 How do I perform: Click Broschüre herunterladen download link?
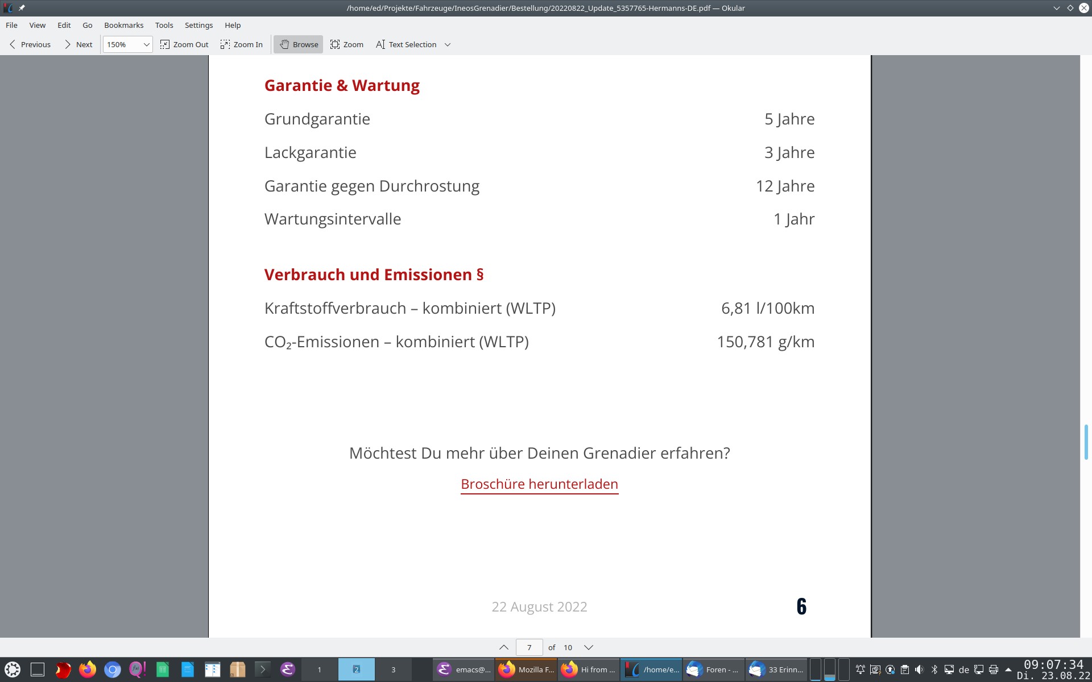point(539,483)
